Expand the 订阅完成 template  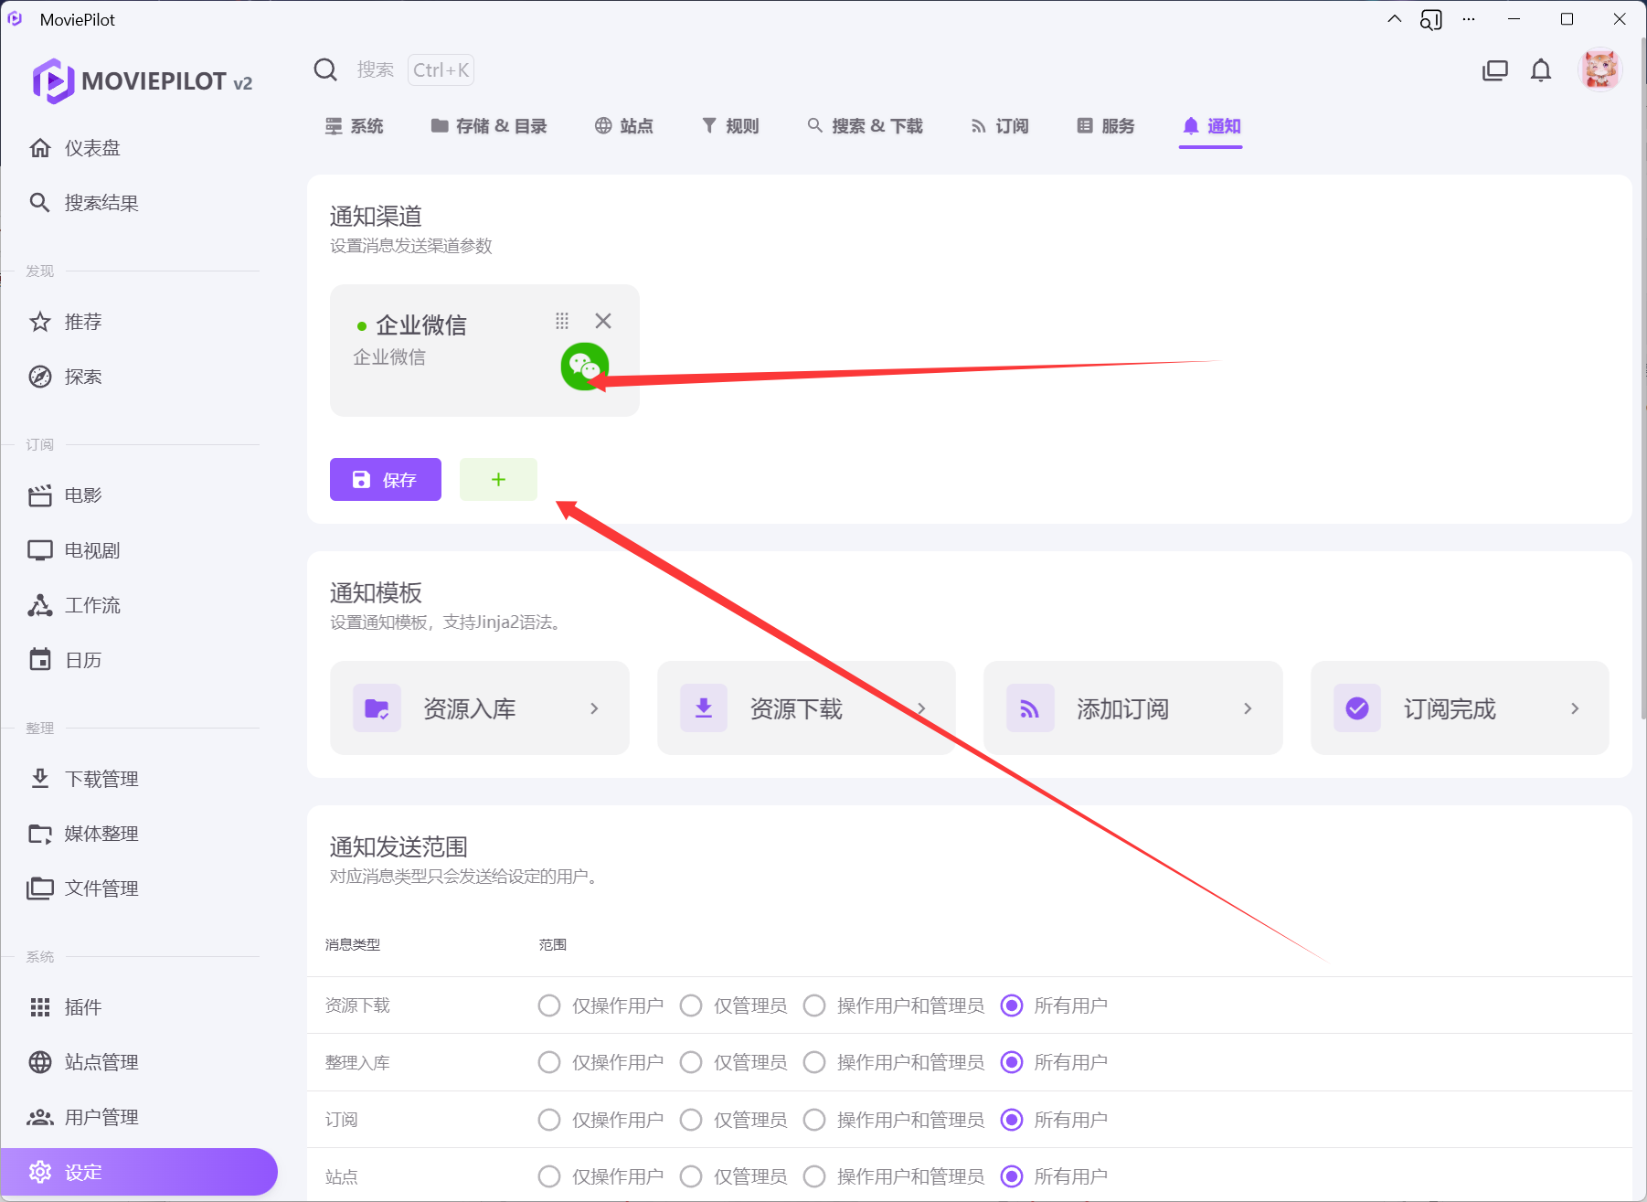coord(1459,708)
